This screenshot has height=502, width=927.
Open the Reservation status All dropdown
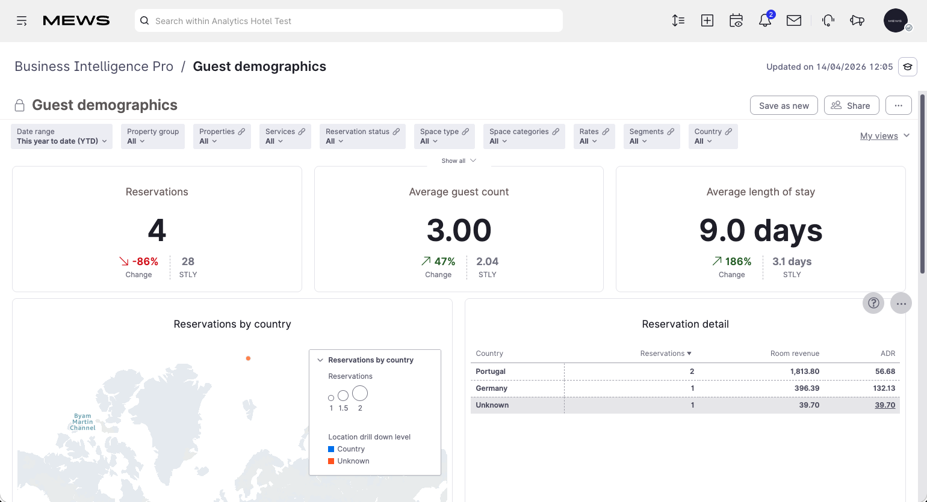pyautogui.click(x=362, y=136)
